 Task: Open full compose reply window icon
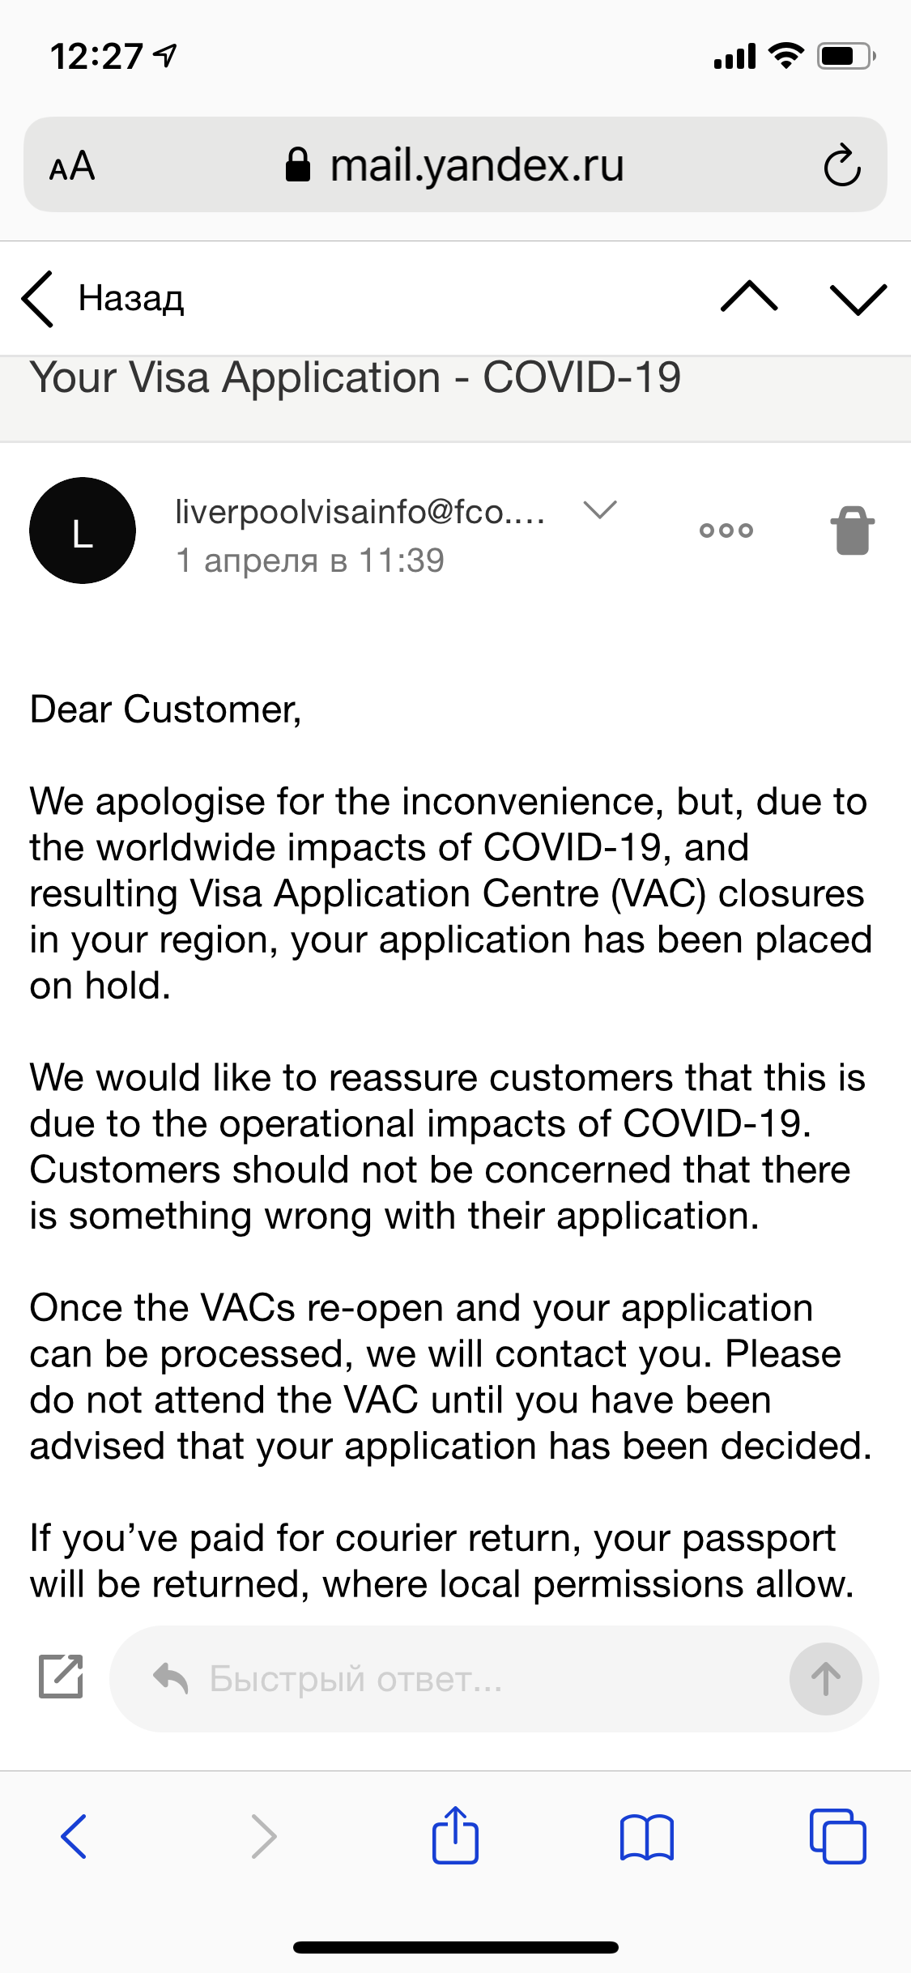[x=62, y=1676]
